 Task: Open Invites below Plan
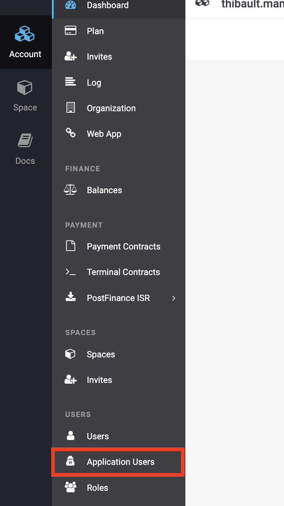(x=99, y=57)
